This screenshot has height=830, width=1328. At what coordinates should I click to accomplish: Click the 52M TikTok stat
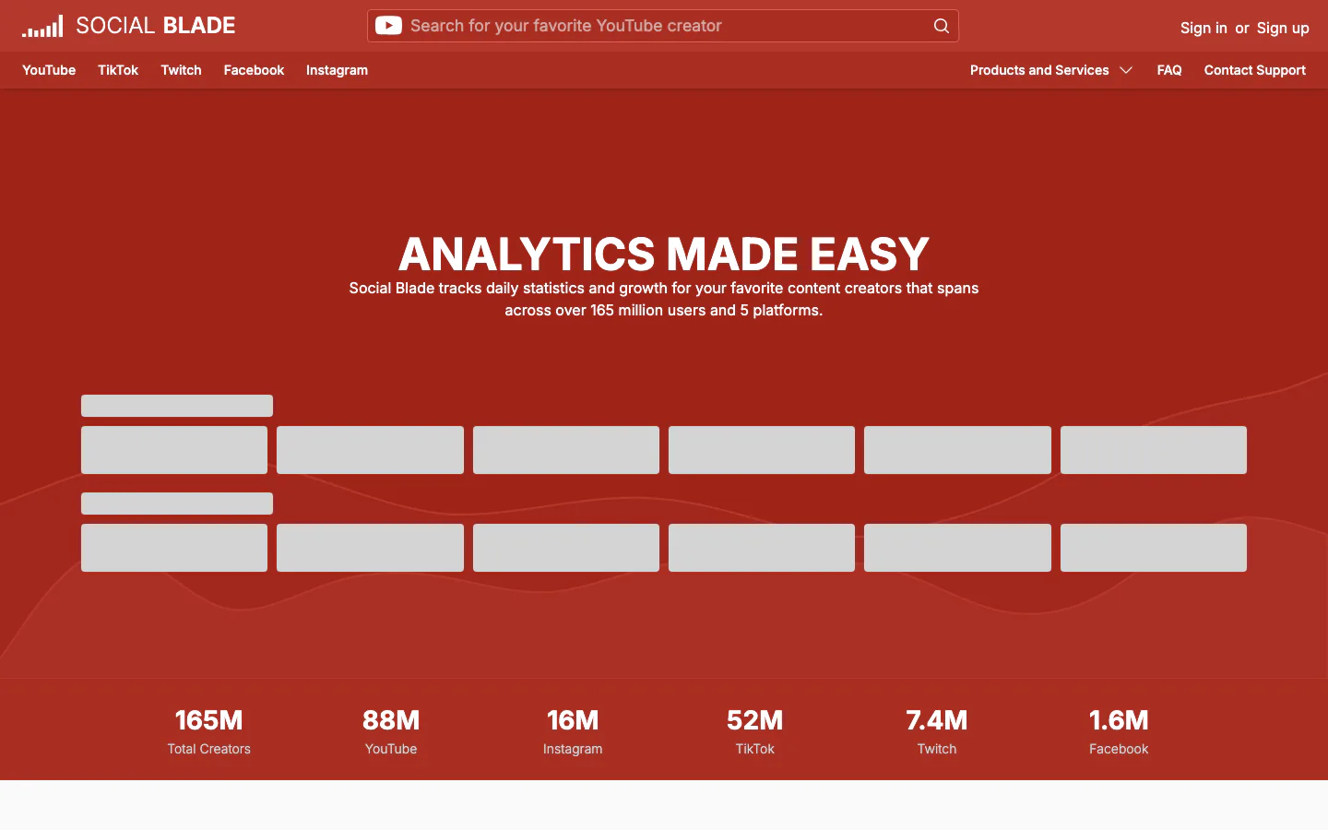[754, 731]
